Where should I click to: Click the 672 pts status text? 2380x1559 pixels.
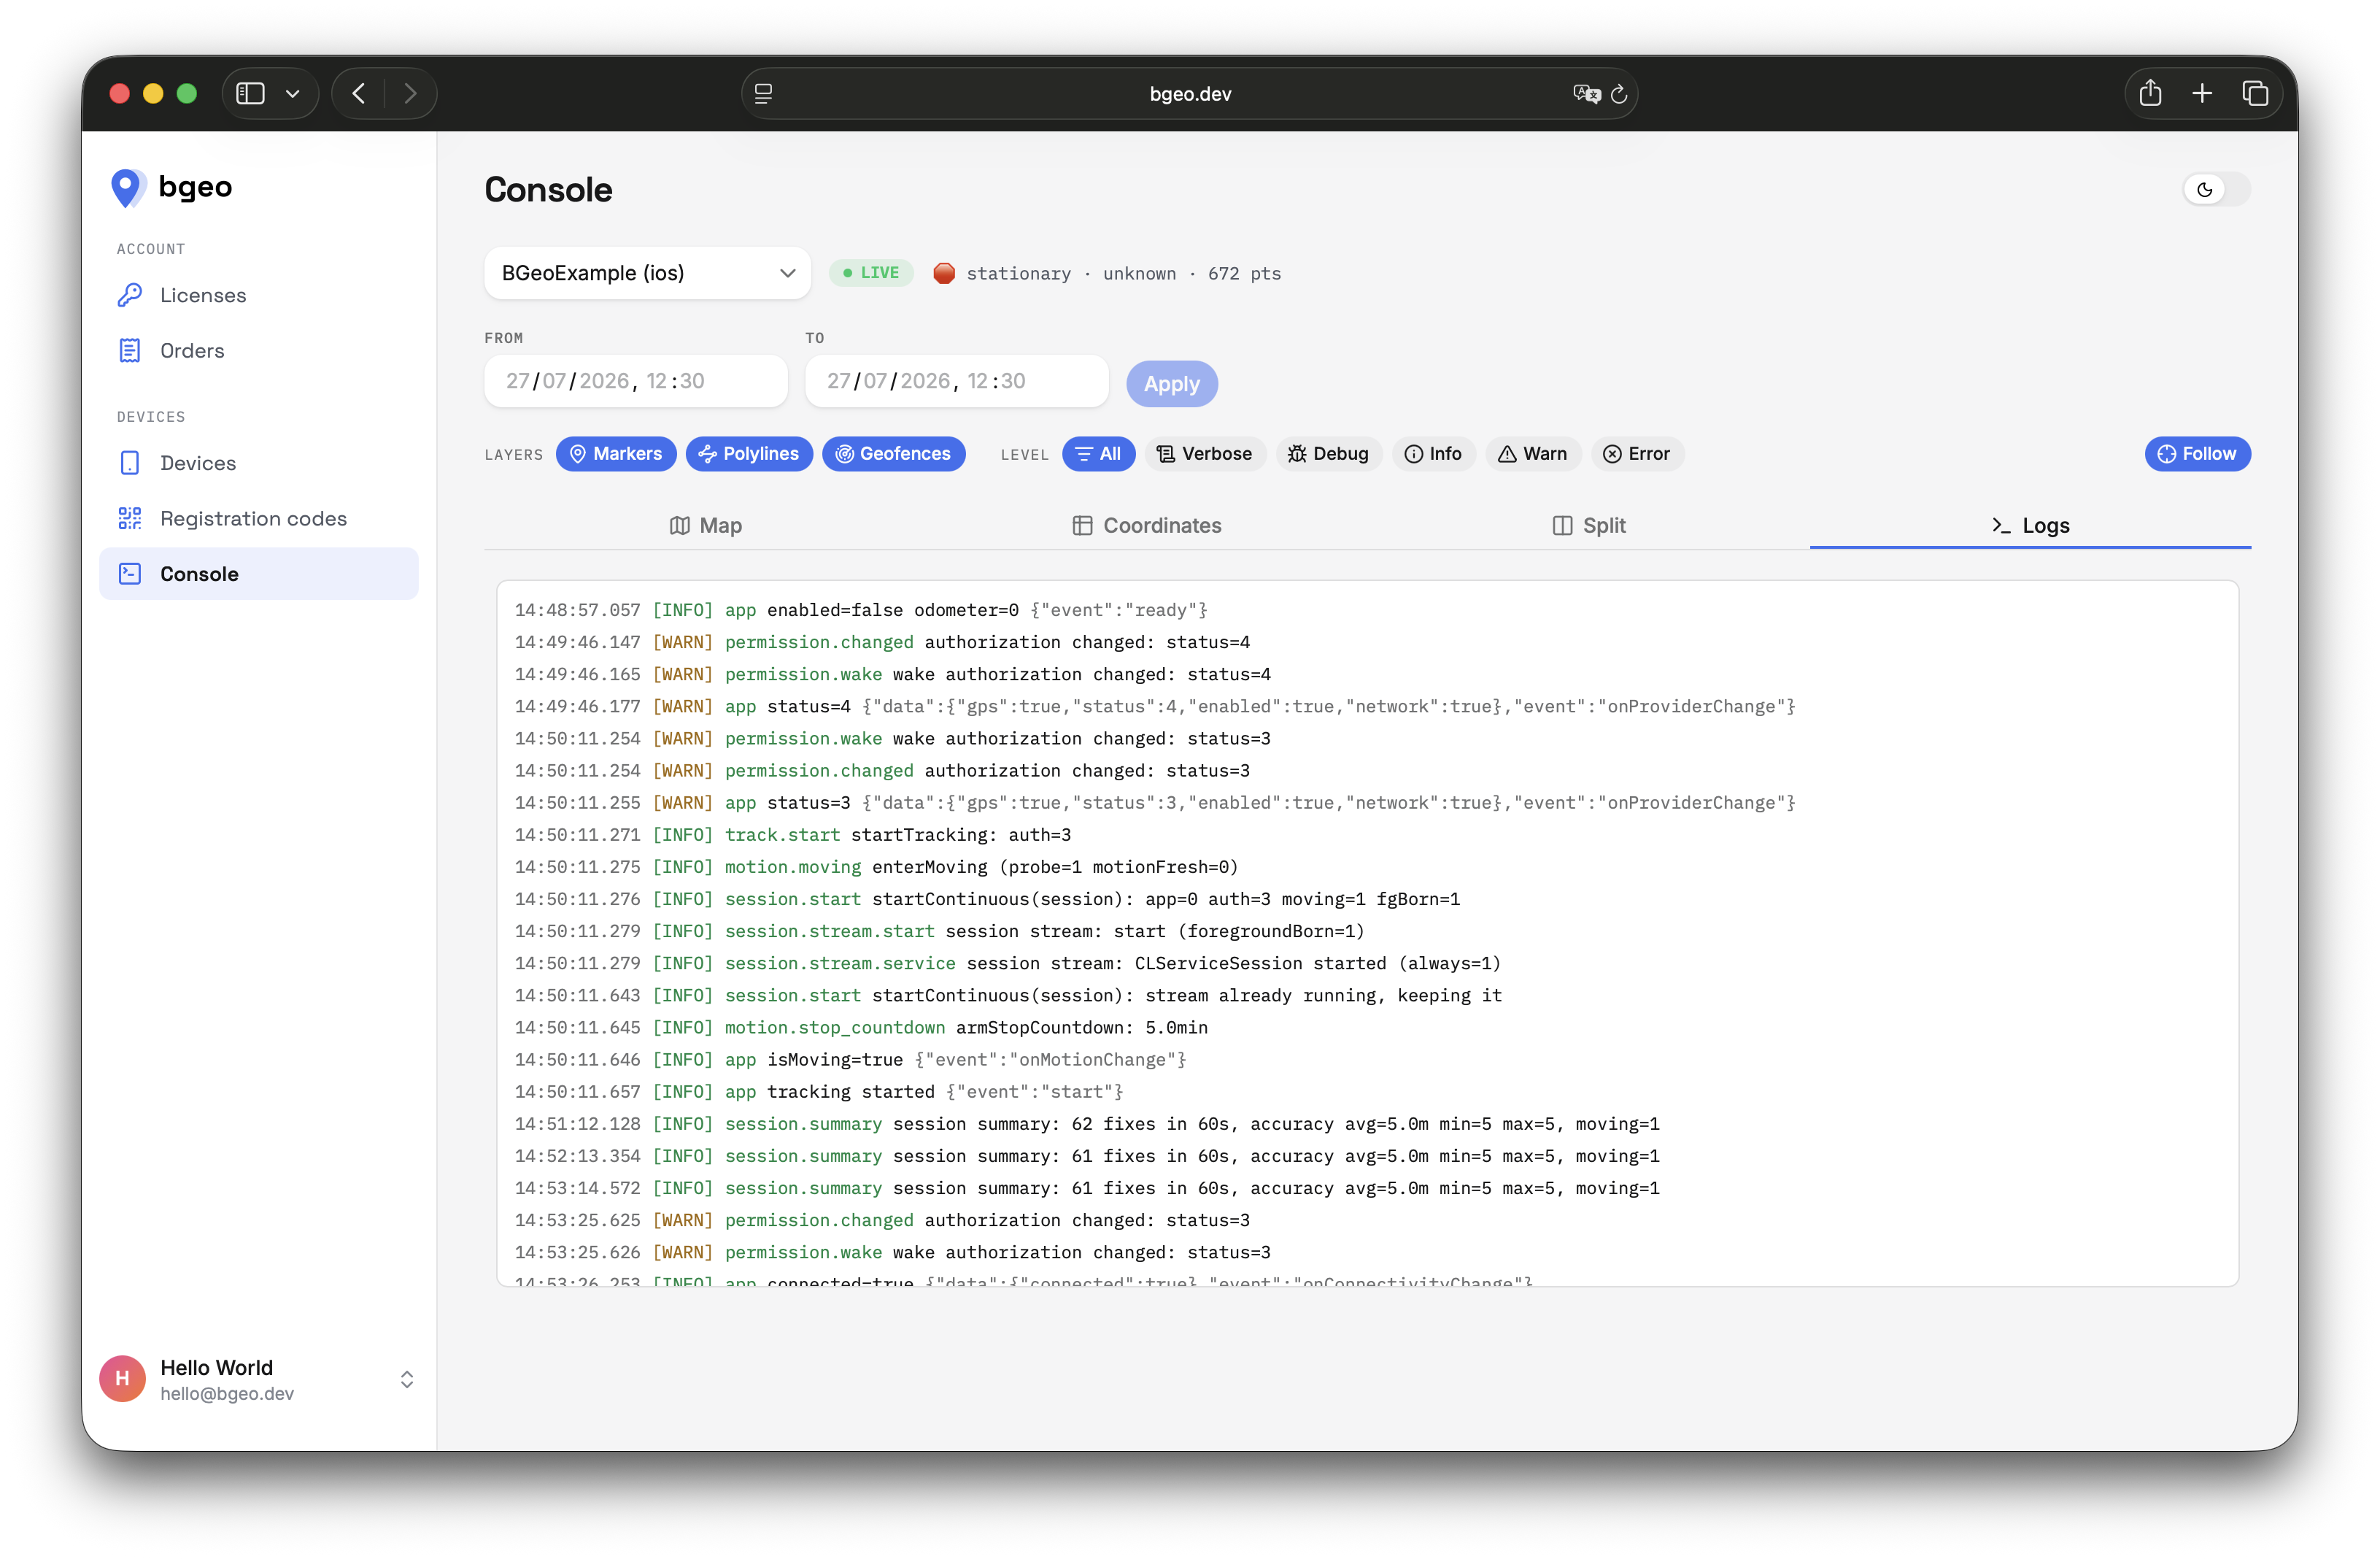(x=1244, y=273)
